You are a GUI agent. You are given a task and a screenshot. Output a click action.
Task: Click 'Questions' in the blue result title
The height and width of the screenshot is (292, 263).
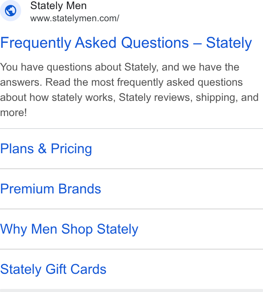pos(155,43)
